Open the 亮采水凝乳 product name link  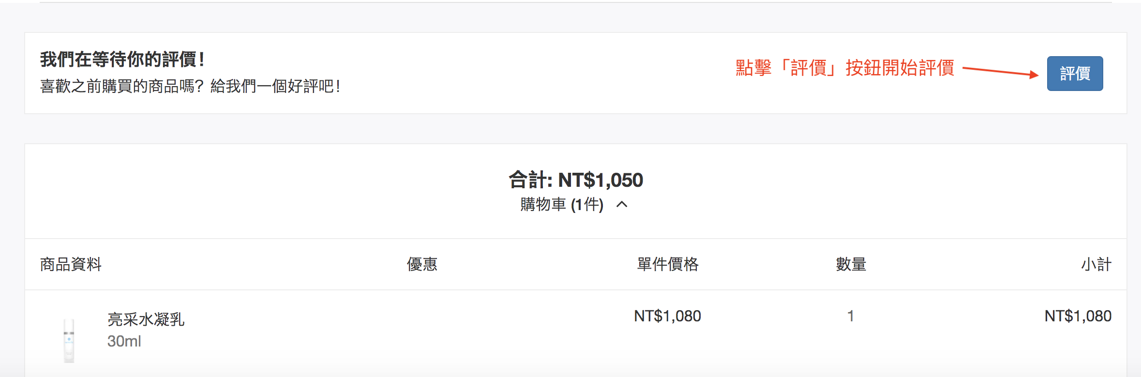pos(146,319)
